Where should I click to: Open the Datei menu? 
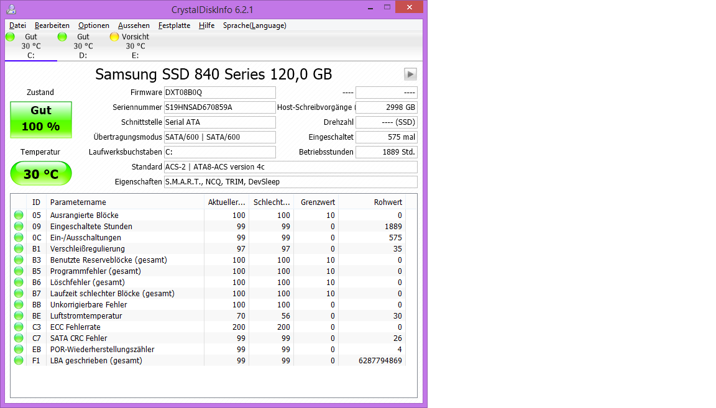[17, 25]
